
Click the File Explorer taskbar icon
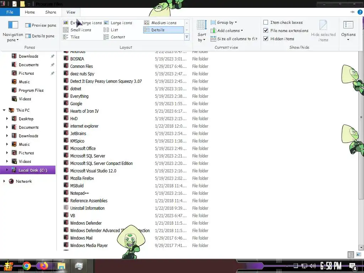pos(61,266)
